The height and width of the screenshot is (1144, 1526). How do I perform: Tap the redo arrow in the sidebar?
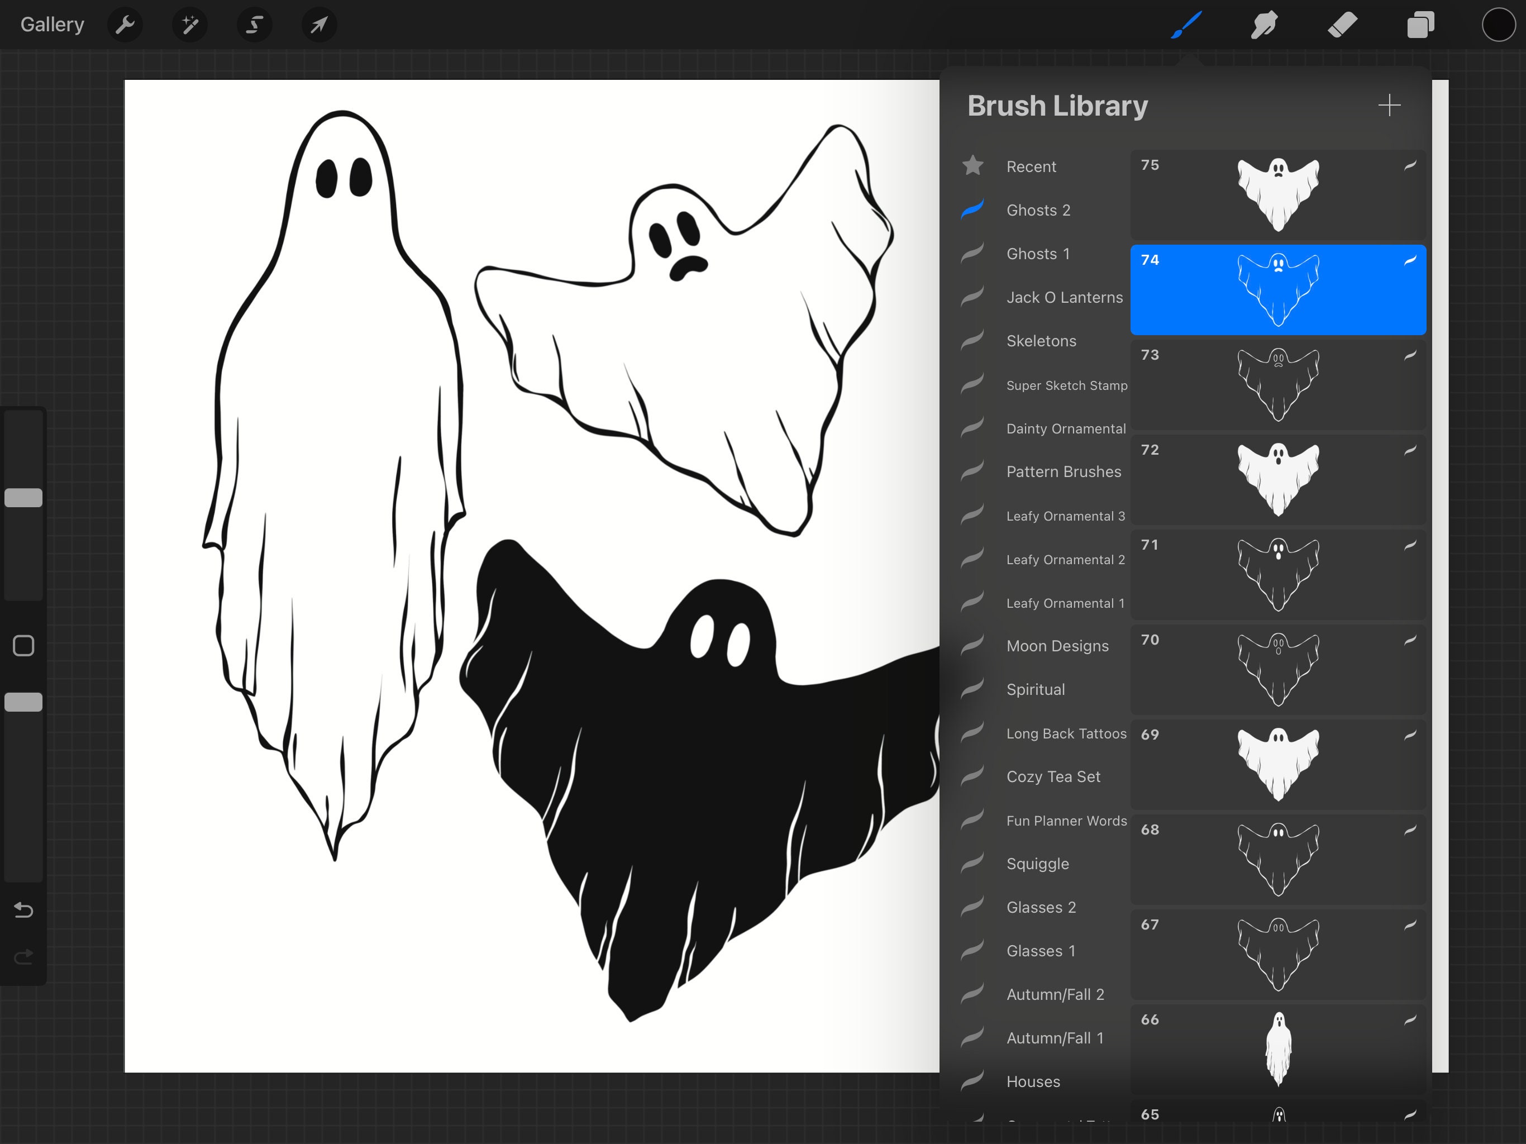click(x=23, y=956)
